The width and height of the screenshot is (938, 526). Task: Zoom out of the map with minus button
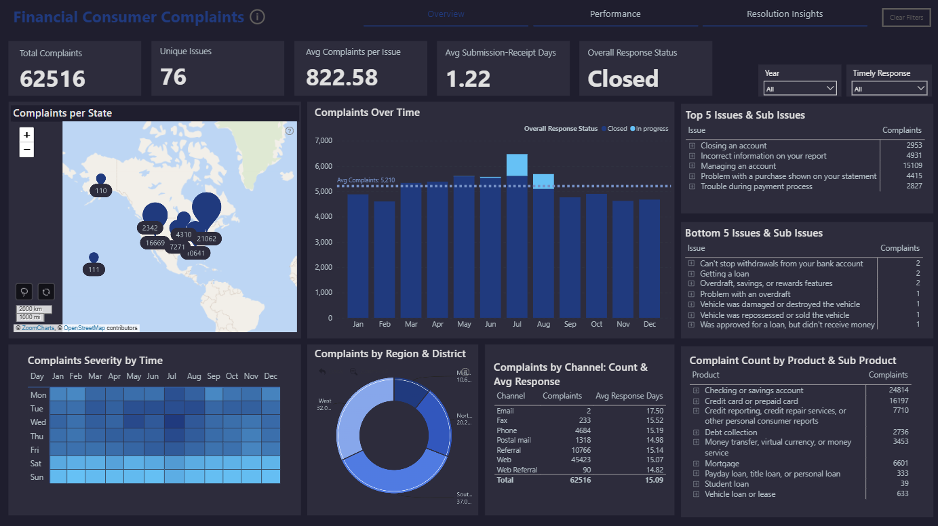(26, 150)
